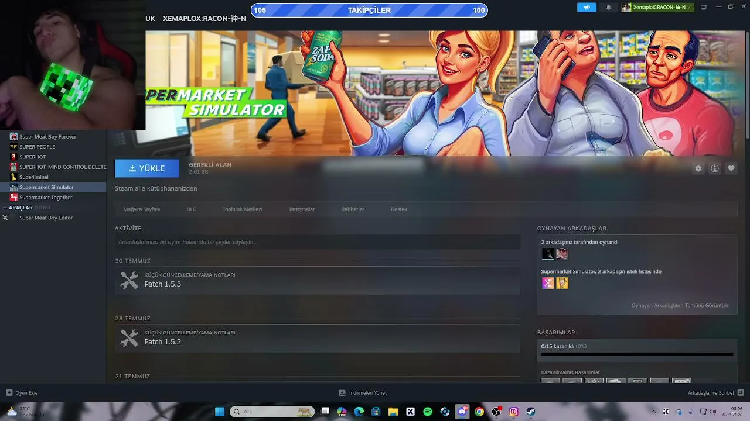Select Super Meat Boy Forever in library
Screen dimensions: 750x421
53,136
